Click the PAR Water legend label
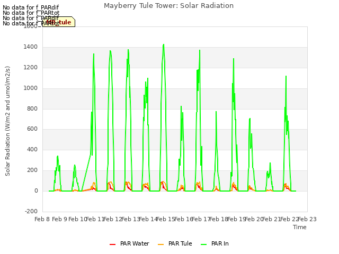The height and width of the screenshot is (254, 339). pos(135,243)
